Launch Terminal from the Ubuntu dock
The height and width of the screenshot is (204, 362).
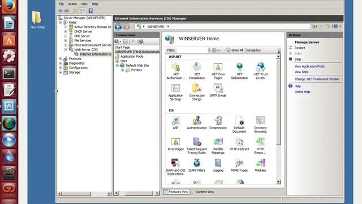9,74
